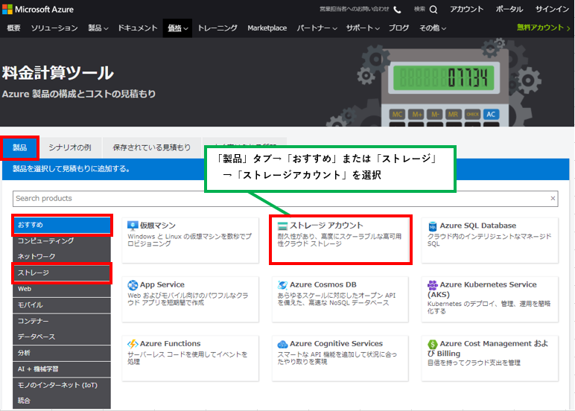Add Azure Cosmos DB card title

click(323, 285)
